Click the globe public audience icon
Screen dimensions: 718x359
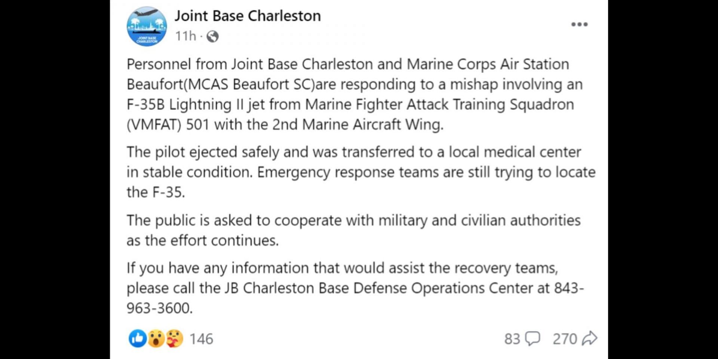pos(212,36)
